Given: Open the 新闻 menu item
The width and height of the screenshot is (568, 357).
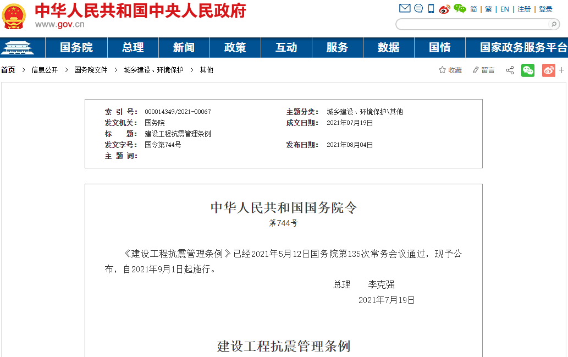Looking at the screenshot, I should 184,47.
